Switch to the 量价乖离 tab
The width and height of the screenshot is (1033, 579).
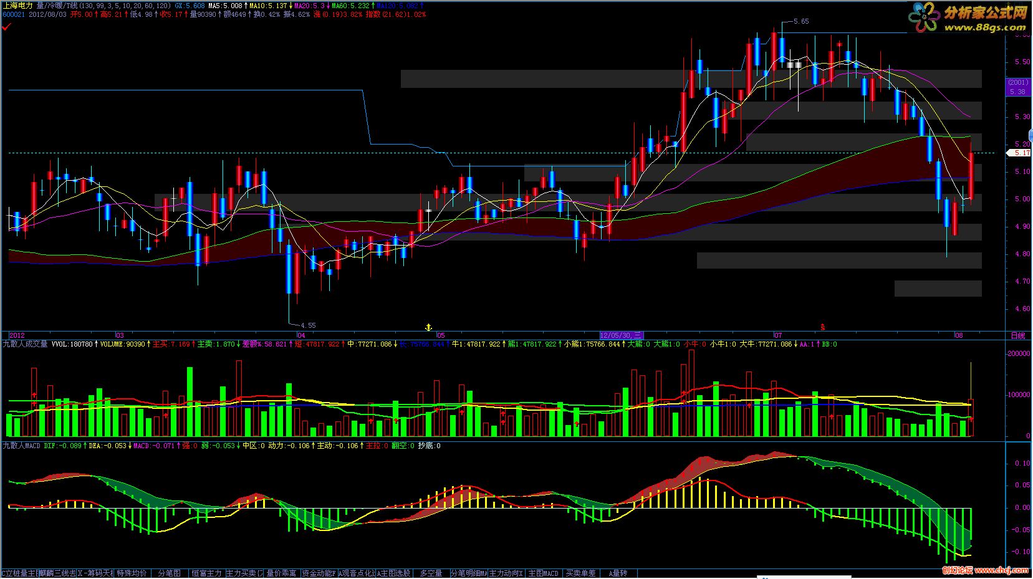[281, 573]
